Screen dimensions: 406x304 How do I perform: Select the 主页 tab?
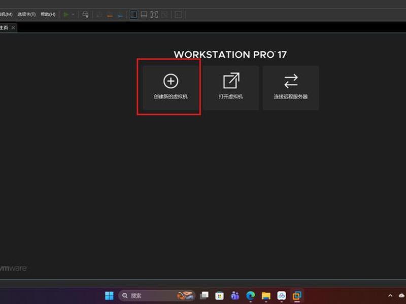tap(4, 27)
